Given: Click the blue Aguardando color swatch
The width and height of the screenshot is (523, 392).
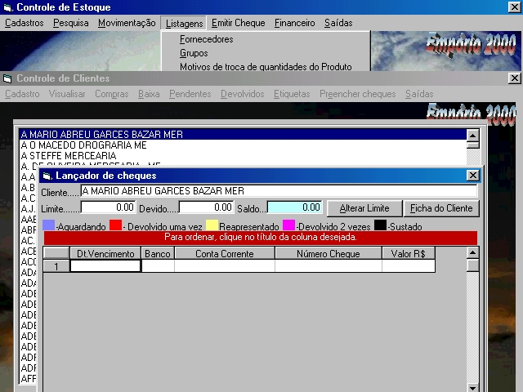Looking at the screenshot, I should click(48, 225).
